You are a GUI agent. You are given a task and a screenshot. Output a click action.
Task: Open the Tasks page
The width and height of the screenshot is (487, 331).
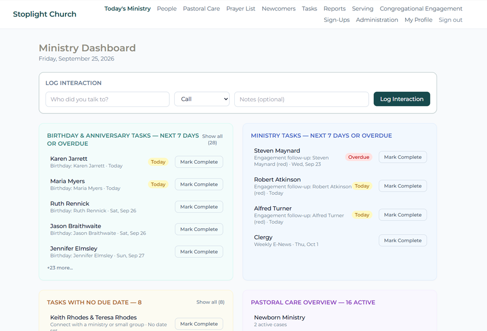pos(309,8)
